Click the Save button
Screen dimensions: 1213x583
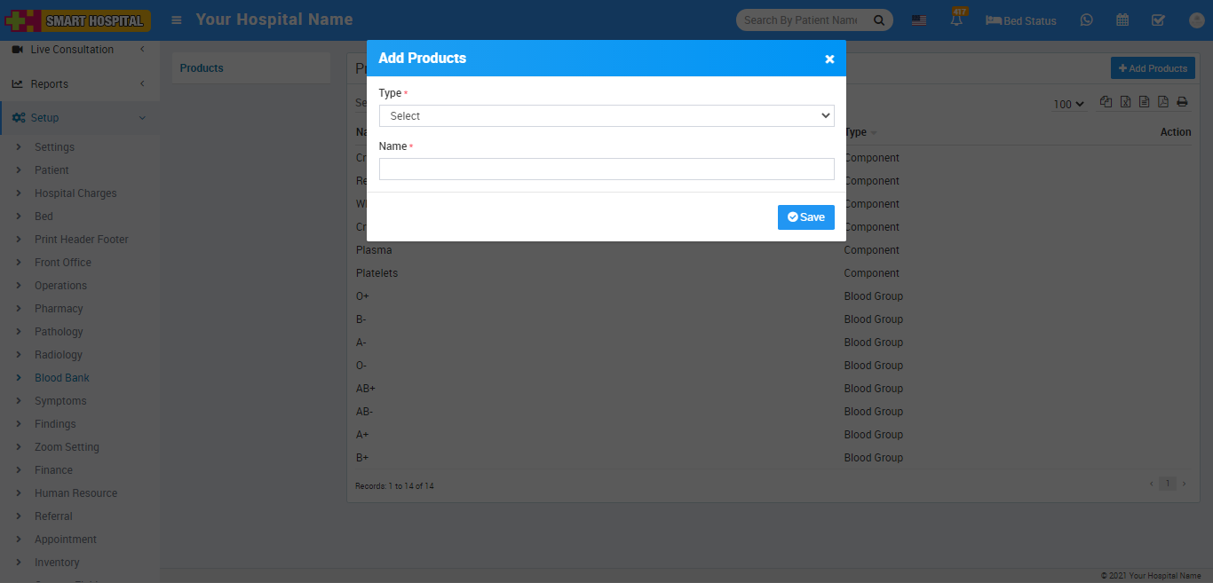tap(805, 217)
